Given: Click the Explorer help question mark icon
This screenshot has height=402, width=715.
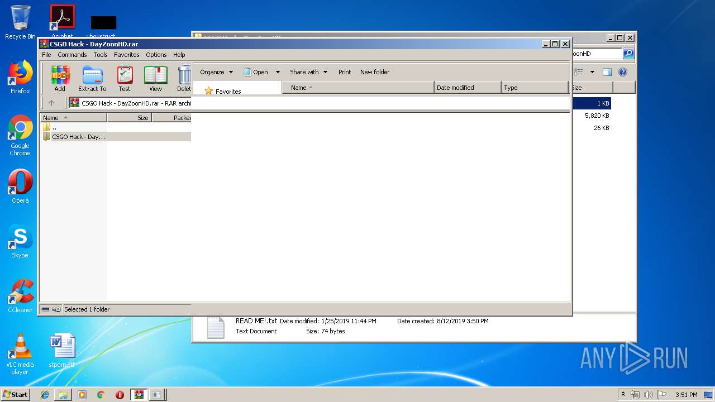Looking at the screenshot, I should point(623,72).
